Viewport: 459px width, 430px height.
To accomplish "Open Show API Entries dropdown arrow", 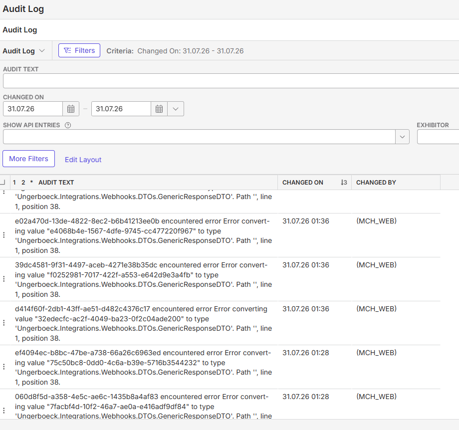I will click(x=402, y=137).
